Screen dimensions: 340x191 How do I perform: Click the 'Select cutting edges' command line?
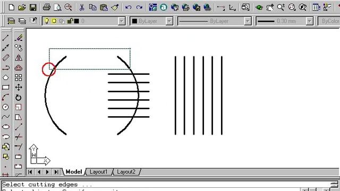pos(47,185)
